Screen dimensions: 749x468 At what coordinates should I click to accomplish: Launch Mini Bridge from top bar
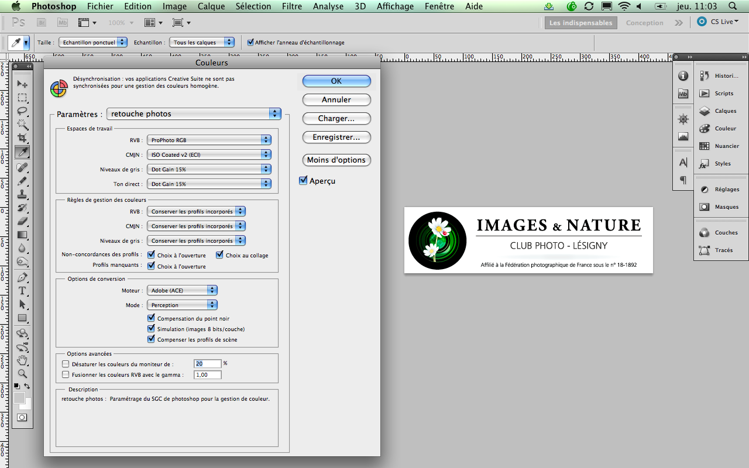click(x=63, y=23)
